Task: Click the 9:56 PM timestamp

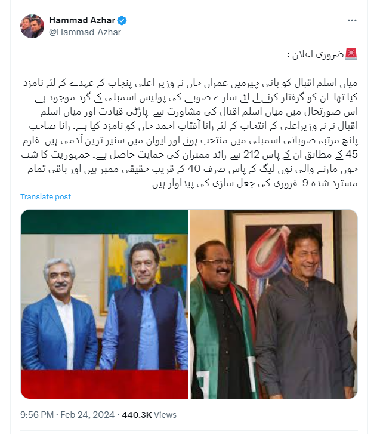Action: [37, 415]
